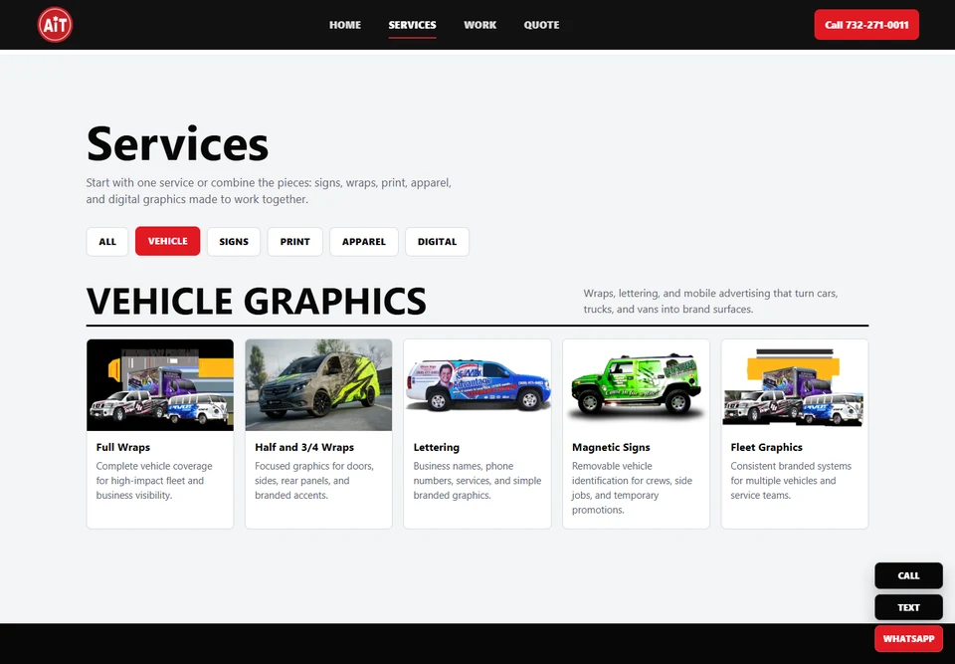Select the VEHICLE filter tab
955x664 pixels.
click(167, 242)
